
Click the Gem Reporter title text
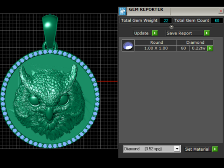pyautogui.click(x=146, y=9)
